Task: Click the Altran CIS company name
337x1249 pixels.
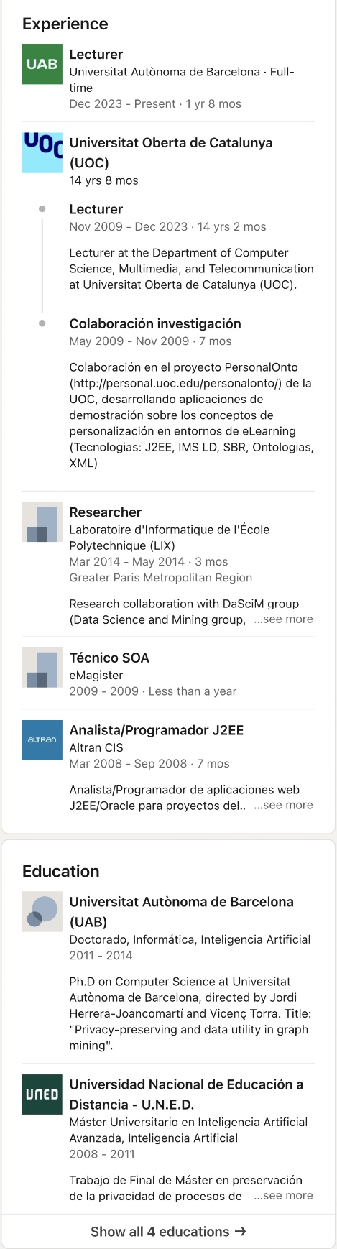Action: pyautogui.click(x=96, y=747)
